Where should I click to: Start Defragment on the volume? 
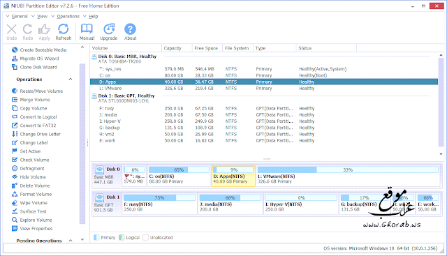point(28,168)
